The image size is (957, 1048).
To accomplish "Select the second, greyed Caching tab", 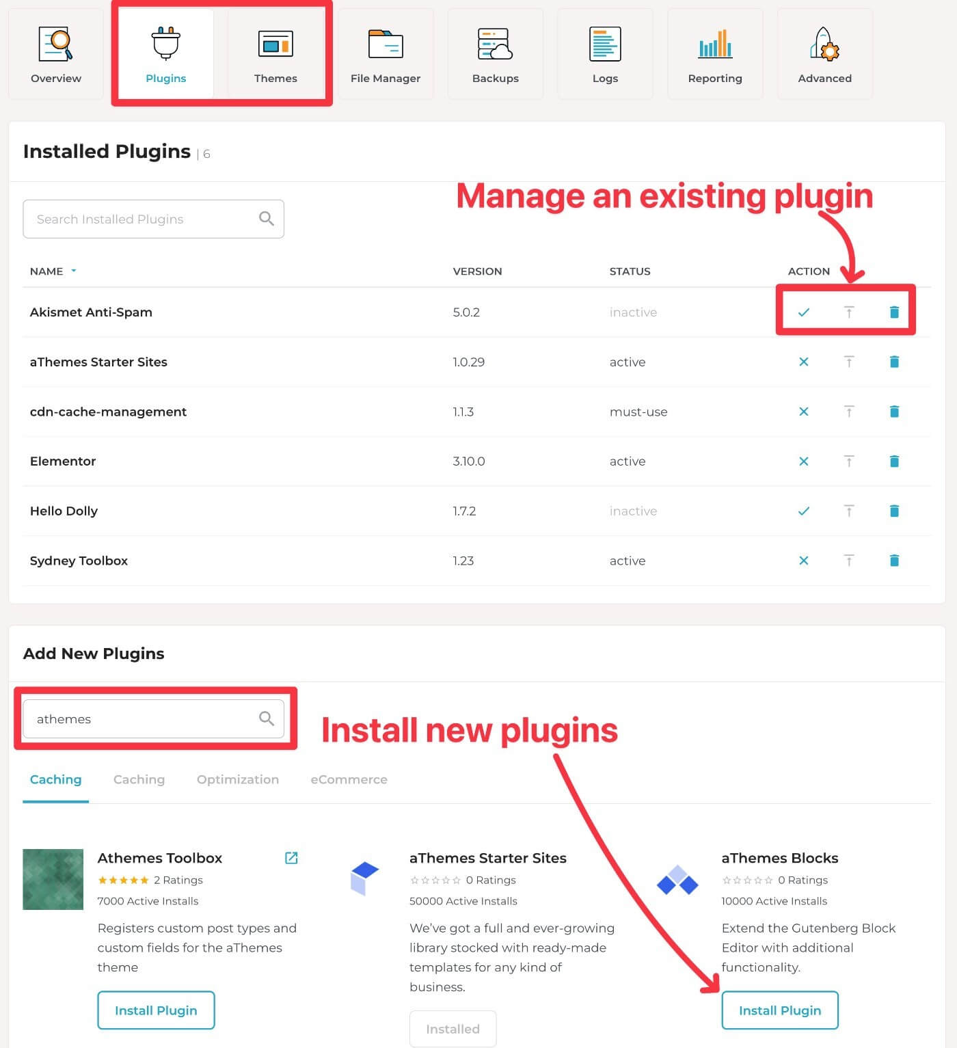I will 139,780.
